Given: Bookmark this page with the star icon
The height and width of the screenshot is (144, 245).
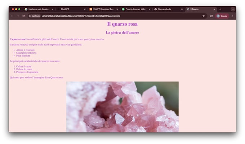Looking at the screenshot, I should (204, 16).
